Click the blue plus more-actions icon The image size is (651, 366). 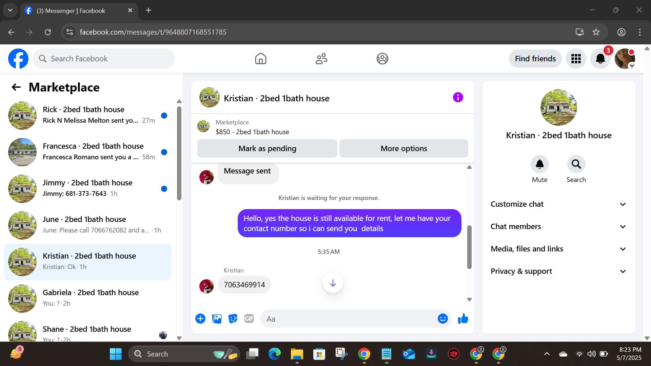click(200, 319)
